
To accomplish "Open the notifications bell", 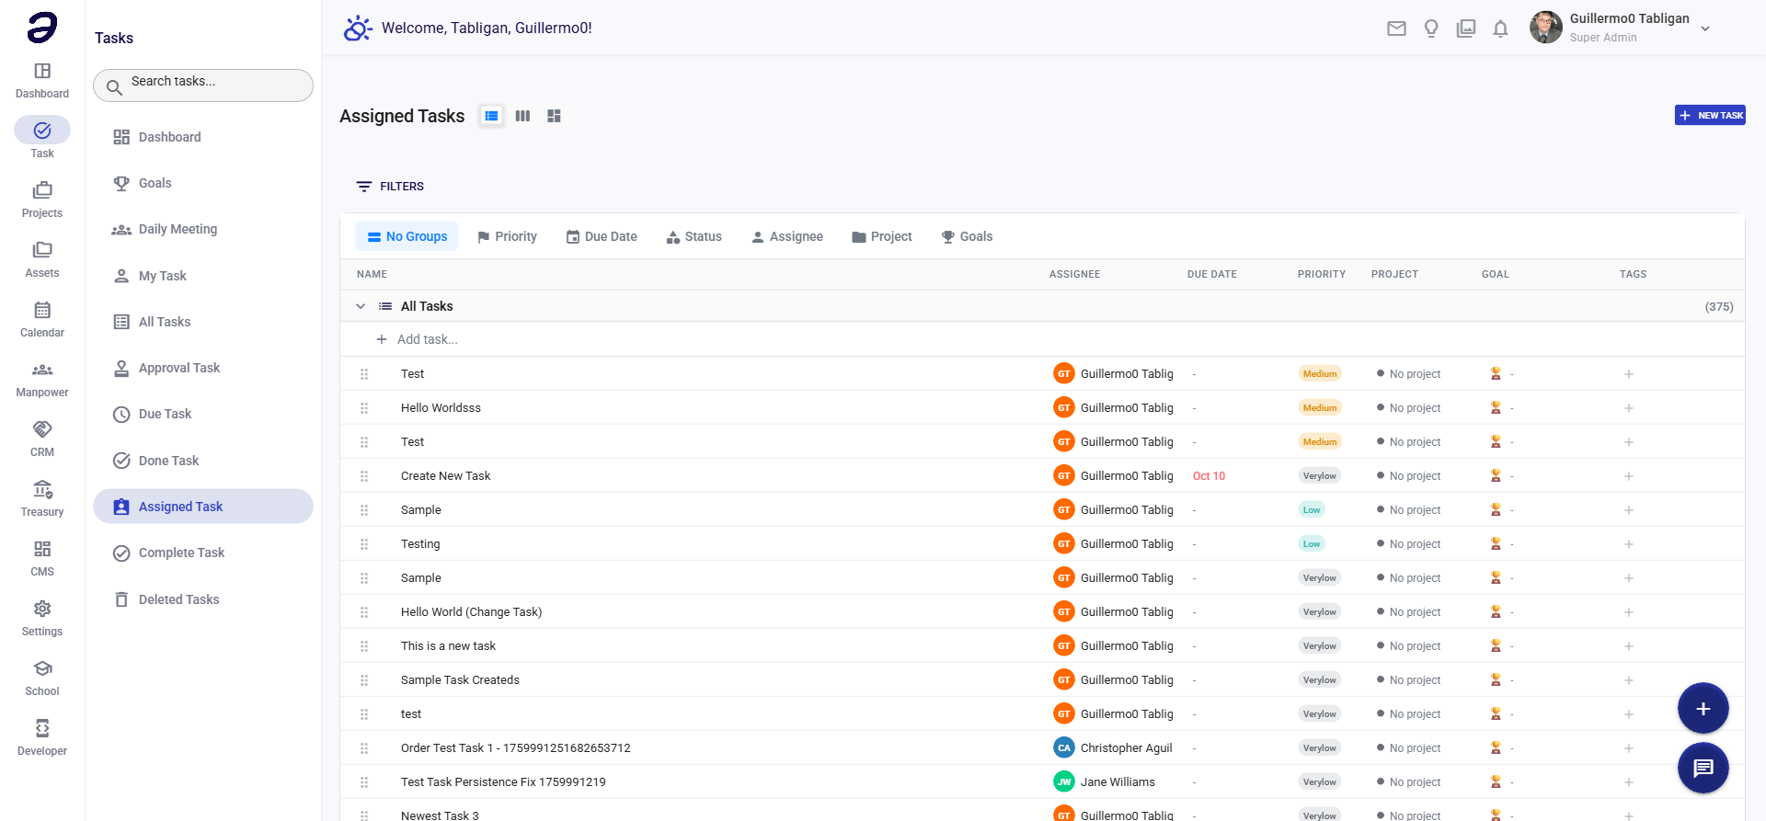I will 1500,29.
